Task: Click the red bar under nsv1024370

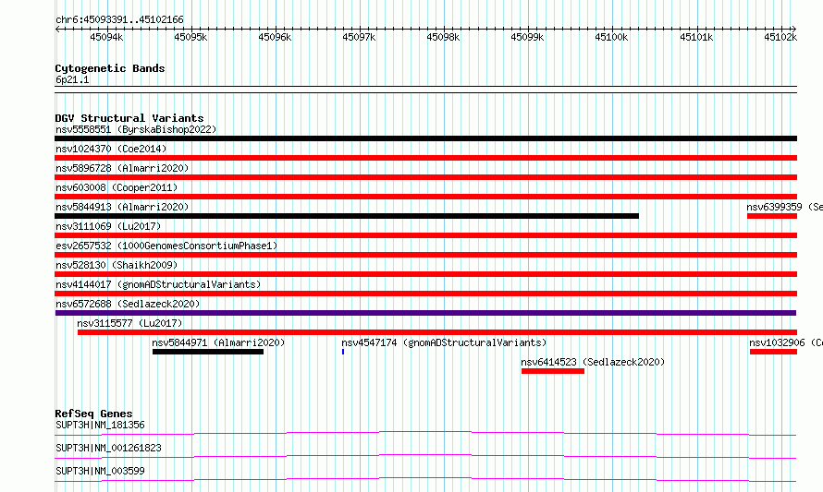Action: pyautogui.click(x=425, y=158)
